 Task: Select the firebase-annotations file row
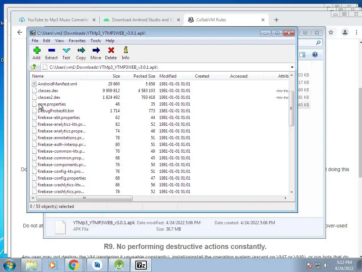[159, 138]
